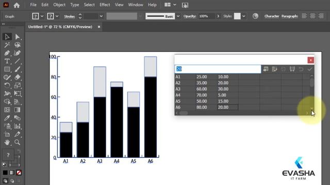This screenshot has height=185, width=330.
Task: Adjust the Stroke weight stepper arrows
Action: pyautogui.click(x=80, y=16)
